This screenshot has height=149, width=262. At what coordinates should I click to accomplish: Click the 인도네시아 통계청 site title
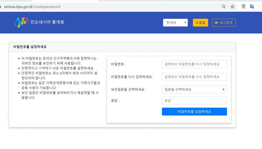[x=47, y=22]
